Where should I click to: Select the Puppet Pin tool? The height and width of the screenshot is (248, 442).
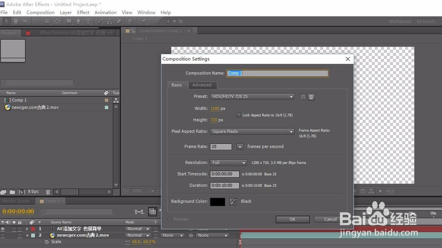coord(144,21)
